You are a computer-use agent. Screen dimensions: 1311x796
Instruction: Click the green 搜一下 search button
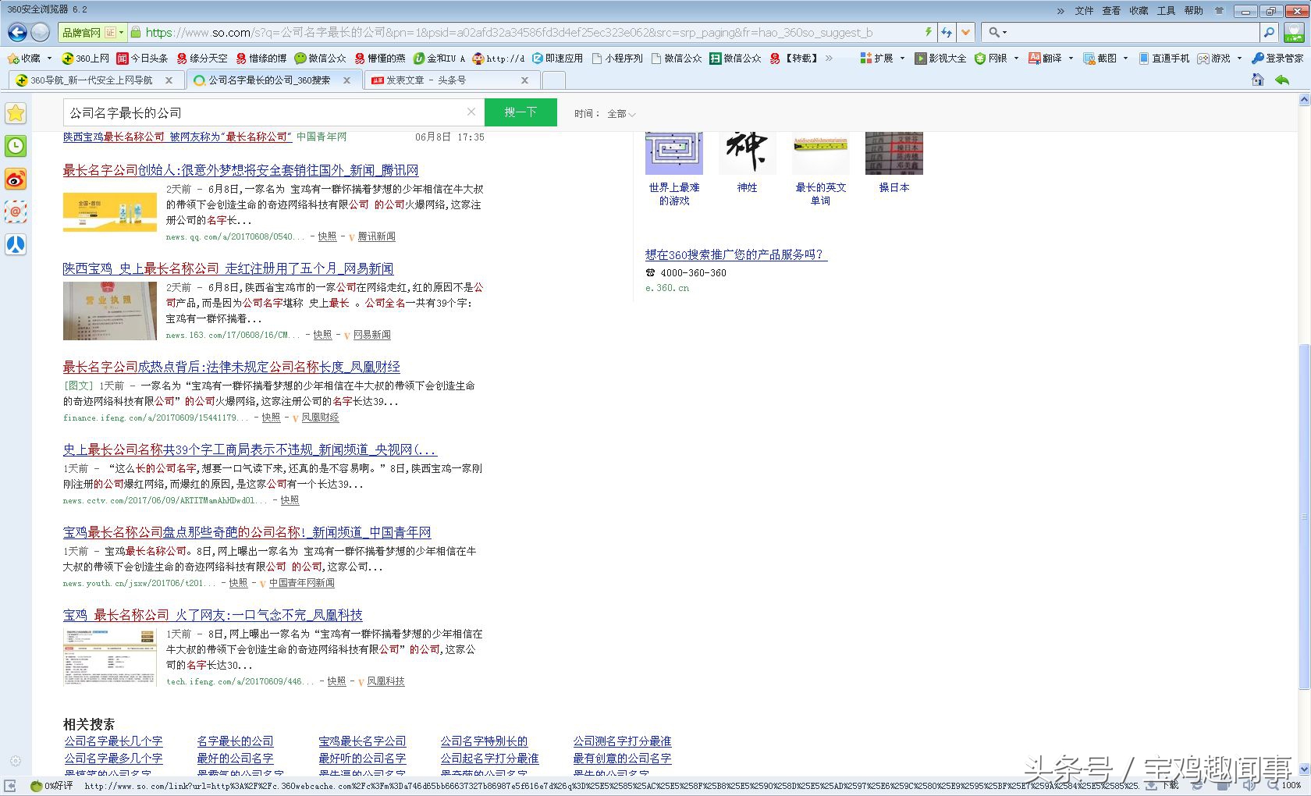pos(520,112)
